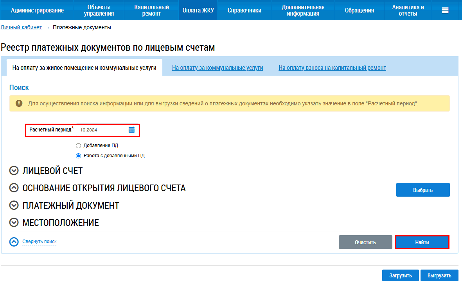Image resolution: width=462 pixels, height=284 pixels.
Task: Click the Выбрать button
Action: [x=423, y=190]
